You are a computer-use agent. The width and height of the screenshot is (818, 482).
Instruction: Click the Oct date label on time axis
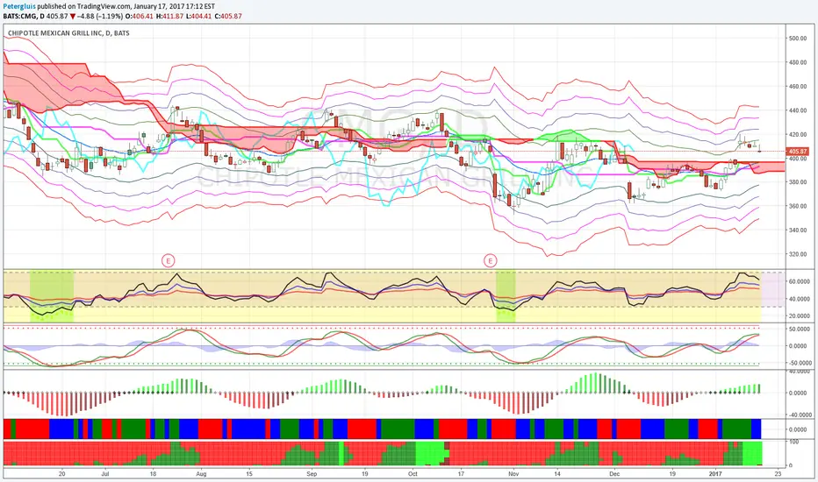coord(413,473)
